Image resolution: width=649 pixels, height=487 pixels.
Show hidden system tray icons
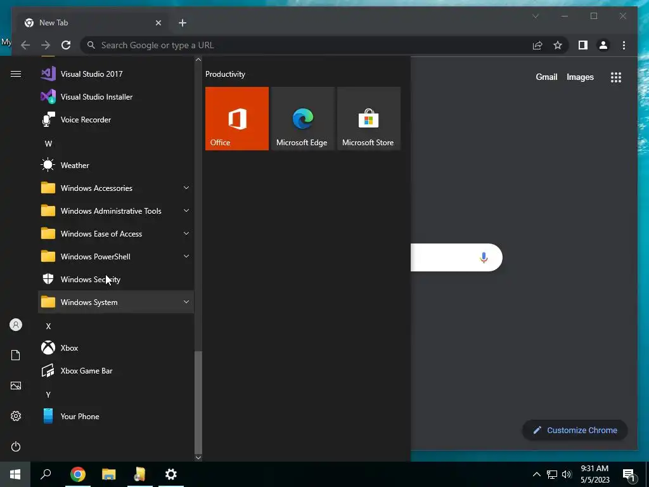[536, 474]
